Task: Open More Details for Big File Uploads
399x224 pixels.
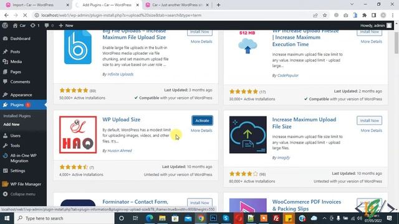Action: [201, 42]
